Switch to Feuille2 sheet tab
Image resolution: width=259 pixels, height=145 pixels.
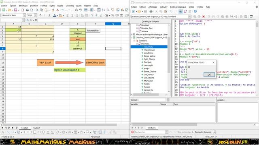(x=36, y=128)
